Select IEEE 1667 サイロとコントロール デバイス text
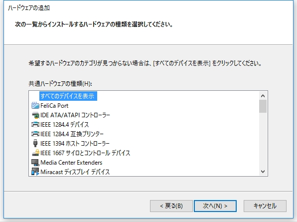Viewport: 297px width, 222px height. pyautogui.click(x=85, y=153)
